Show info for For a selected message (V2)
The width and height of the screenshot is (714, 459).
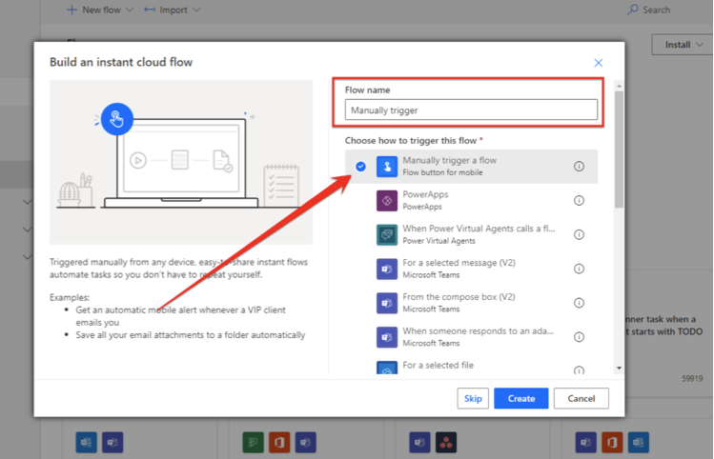point(579,269)
